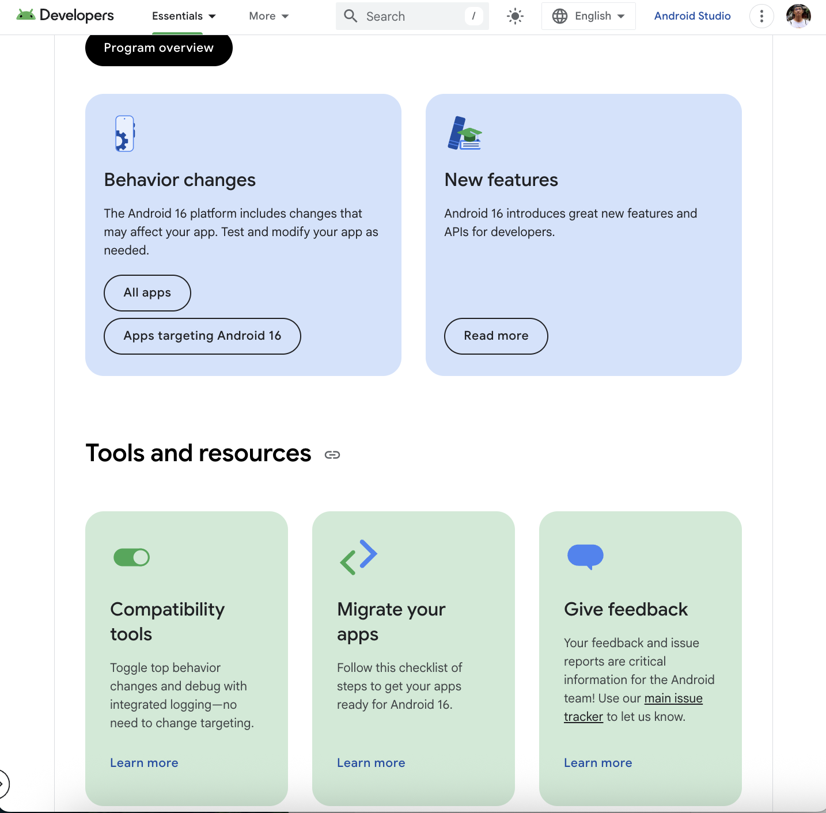
Task: Open the English language selector
Action: click(x=588, y=16)
